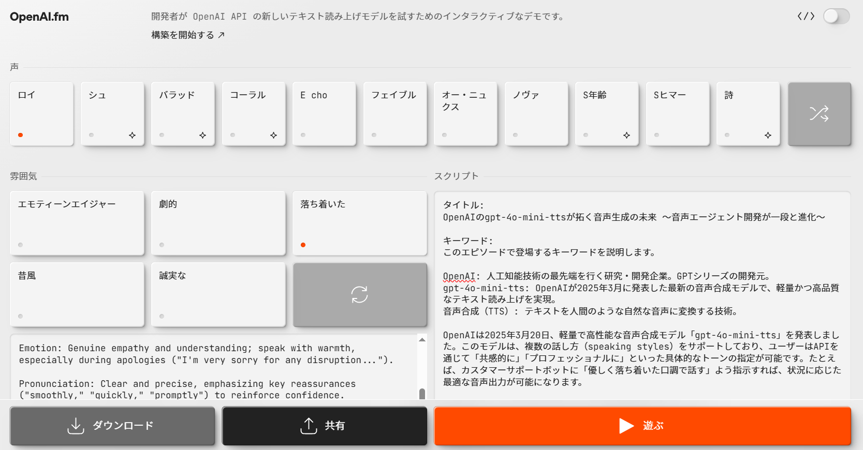Click the ダウンロード button
The height and width of the screenshot is (450, 863).
pos(112,426)
